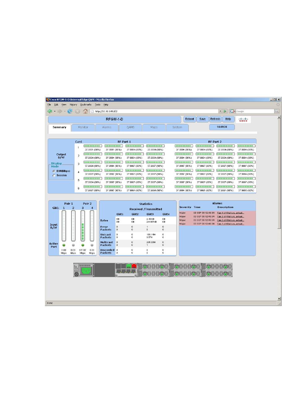Click the browser Back arrow icon

[50, 111]
